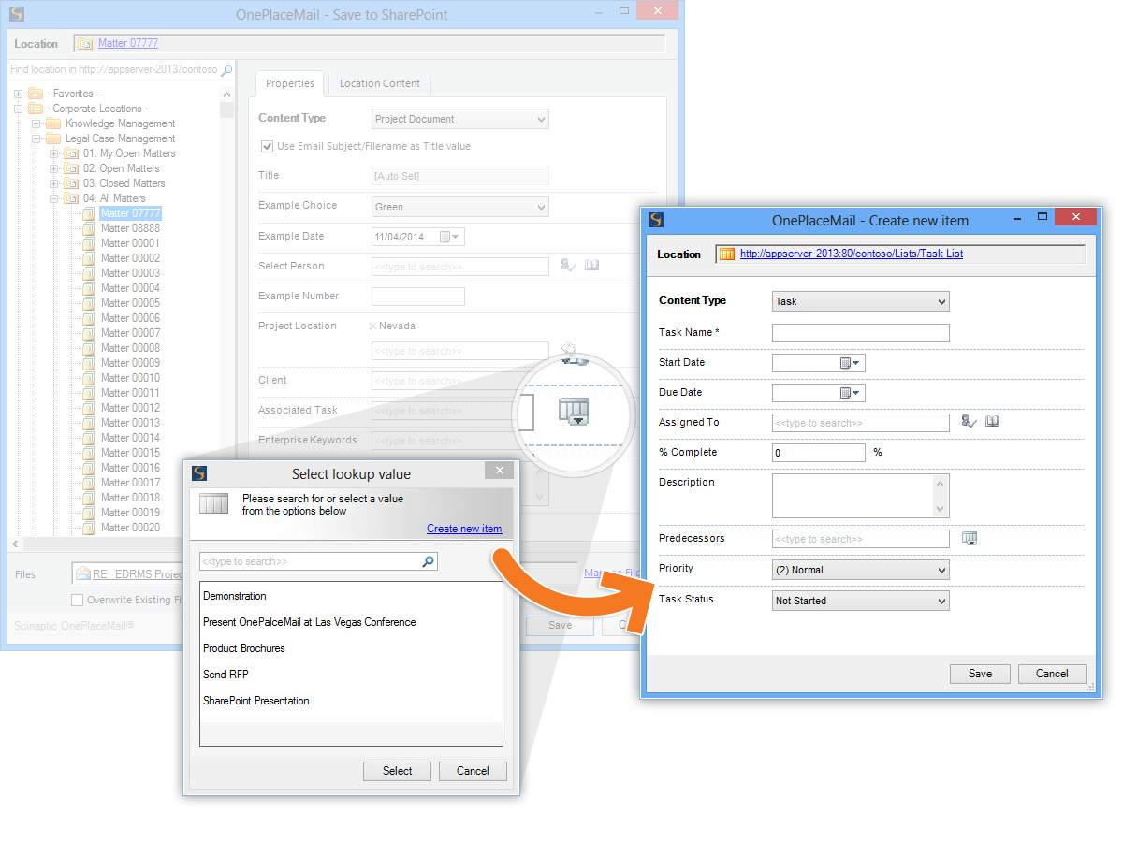Click Cancel in the Select lookup value dialog
Viewport: 1123px width, 842px height.
[x=473, y=771]
